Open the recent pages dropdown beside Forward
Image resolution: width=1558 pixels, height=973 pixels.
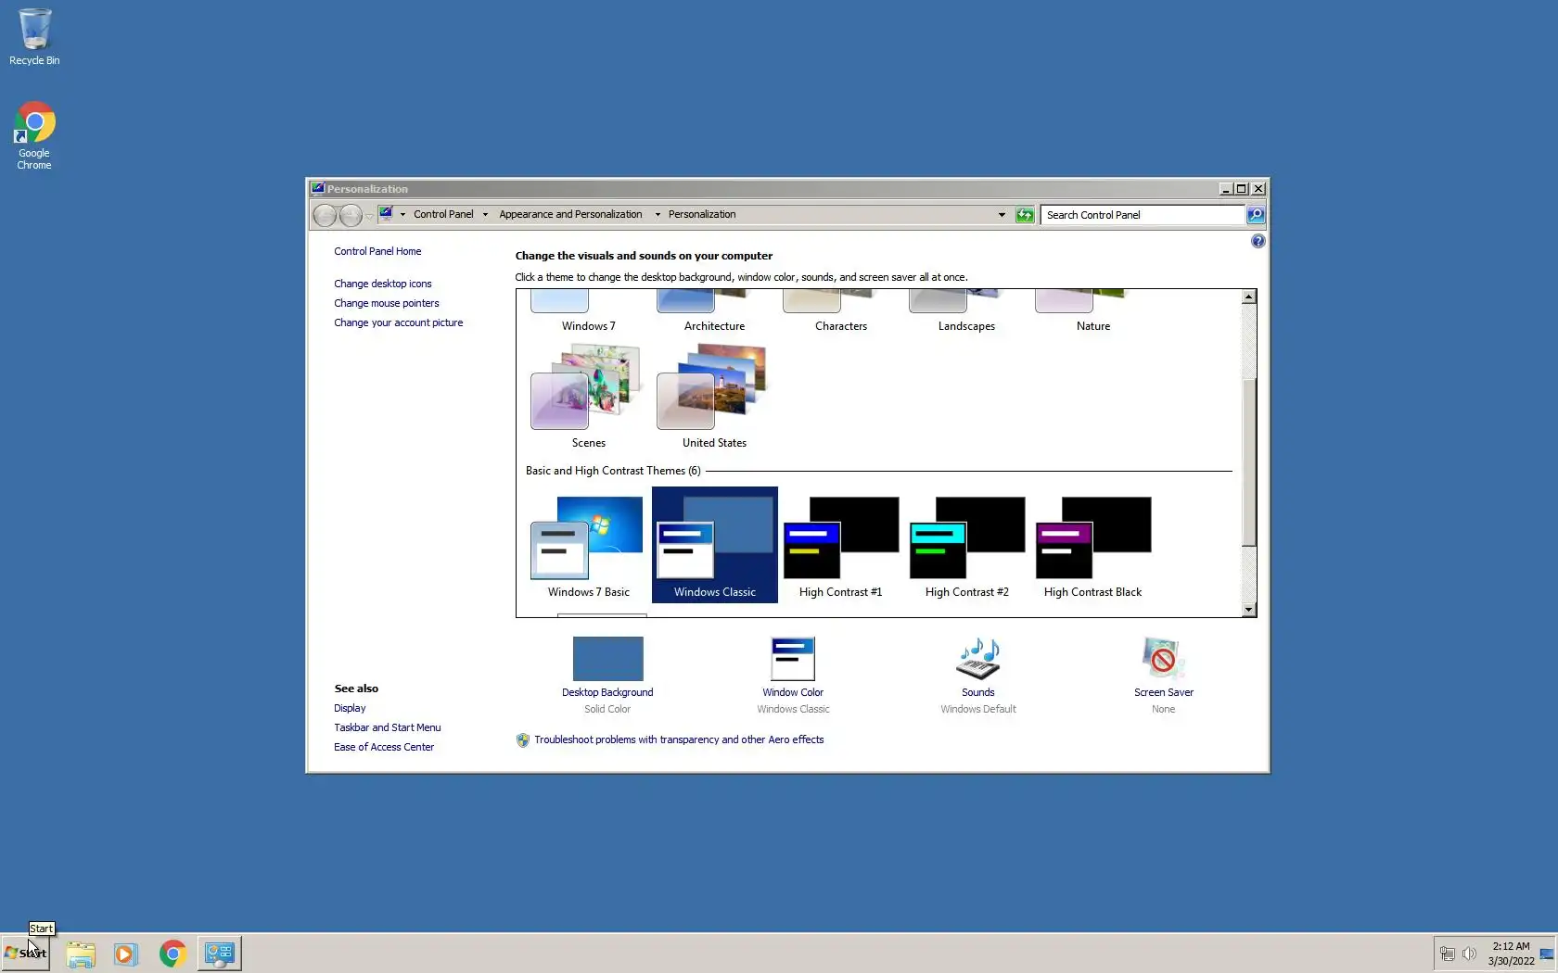pos(369,216)
